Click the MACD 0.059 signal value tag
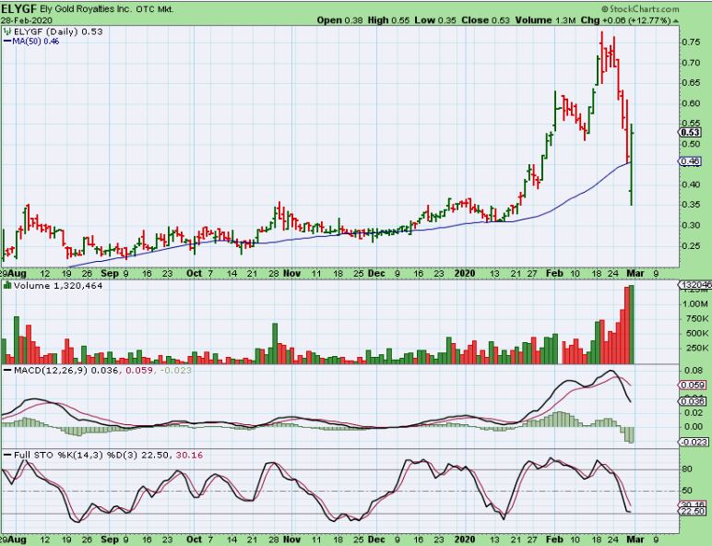712x546 pixels. (692, 384)
